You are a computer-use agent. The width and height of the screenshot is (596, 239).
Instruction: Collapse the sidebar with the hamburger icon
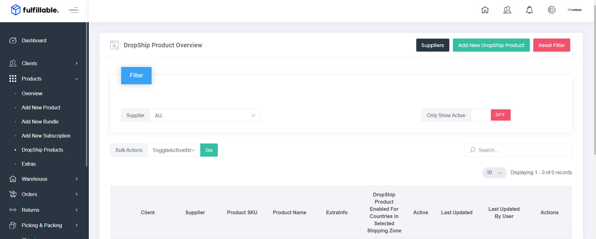(x=74, y=10)
